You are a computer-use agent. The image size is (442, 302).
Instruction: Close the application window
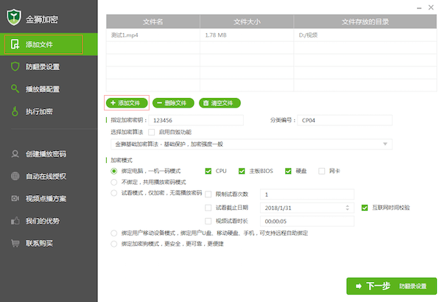431,7
